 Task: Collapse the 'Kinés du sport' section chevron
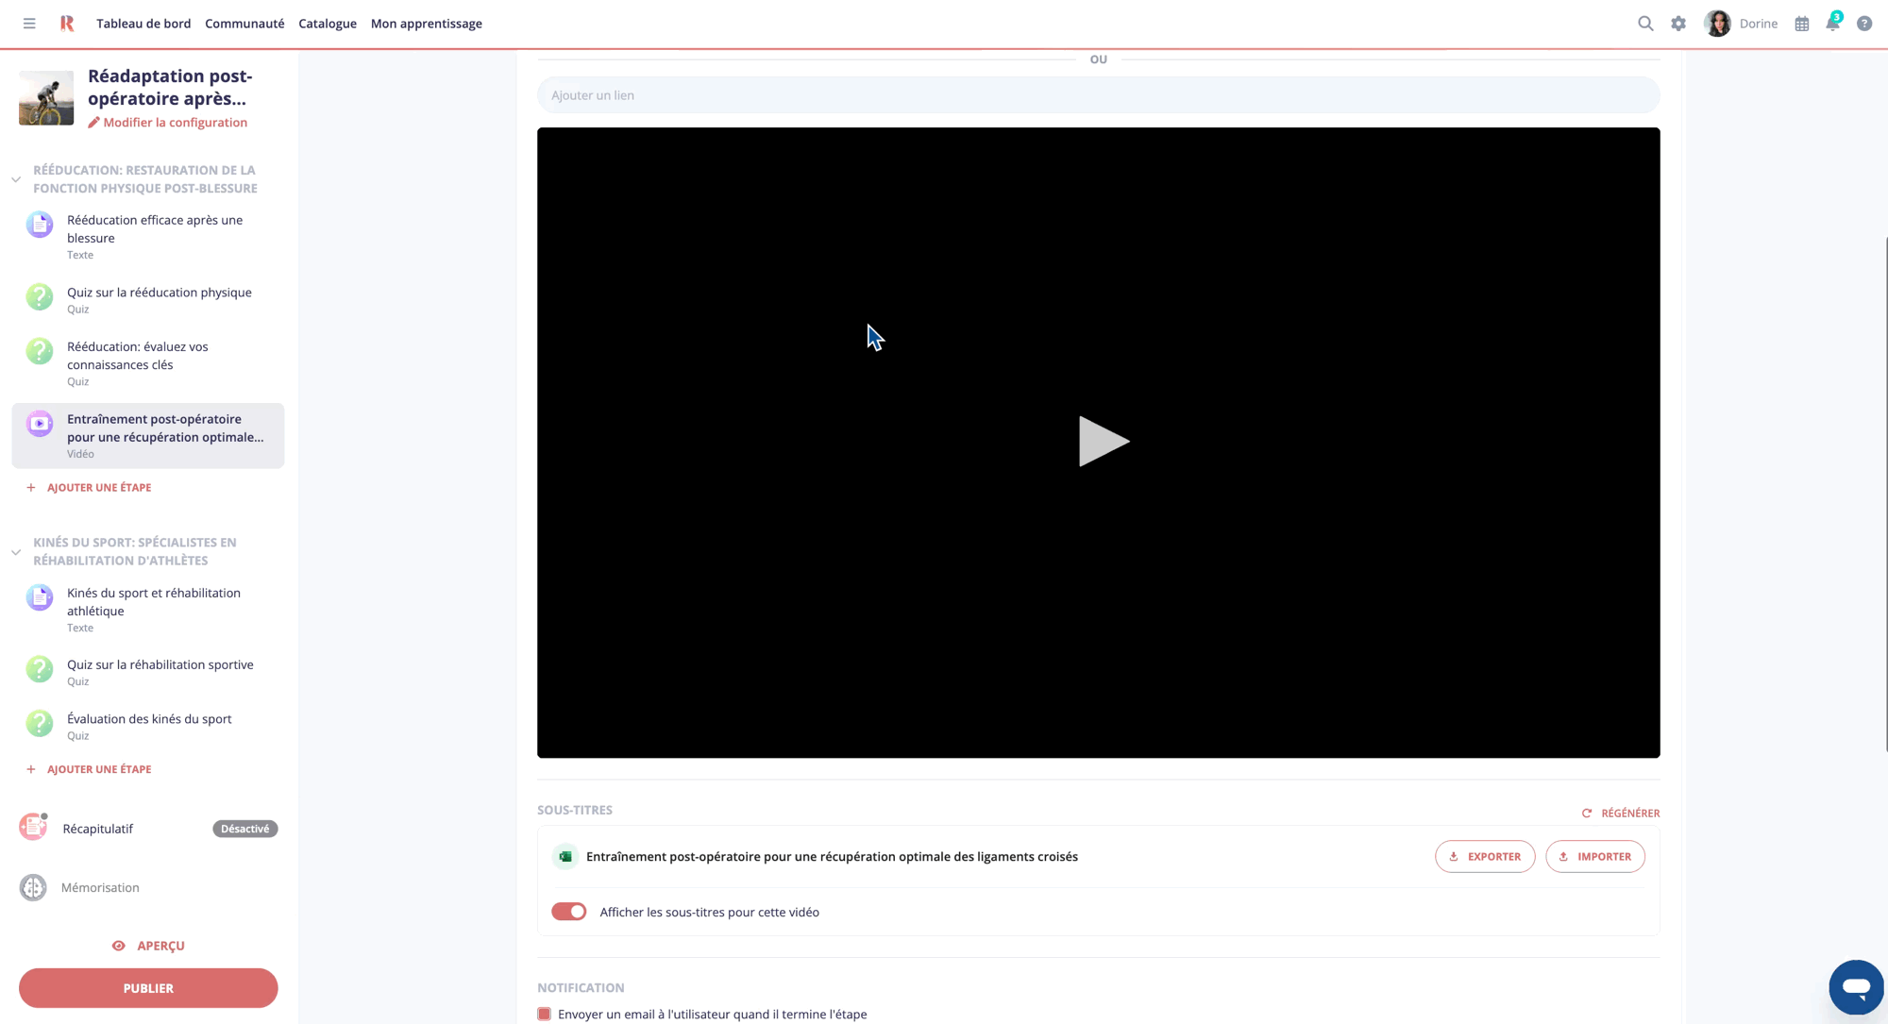pyautogui.click(x=16, y=551)
